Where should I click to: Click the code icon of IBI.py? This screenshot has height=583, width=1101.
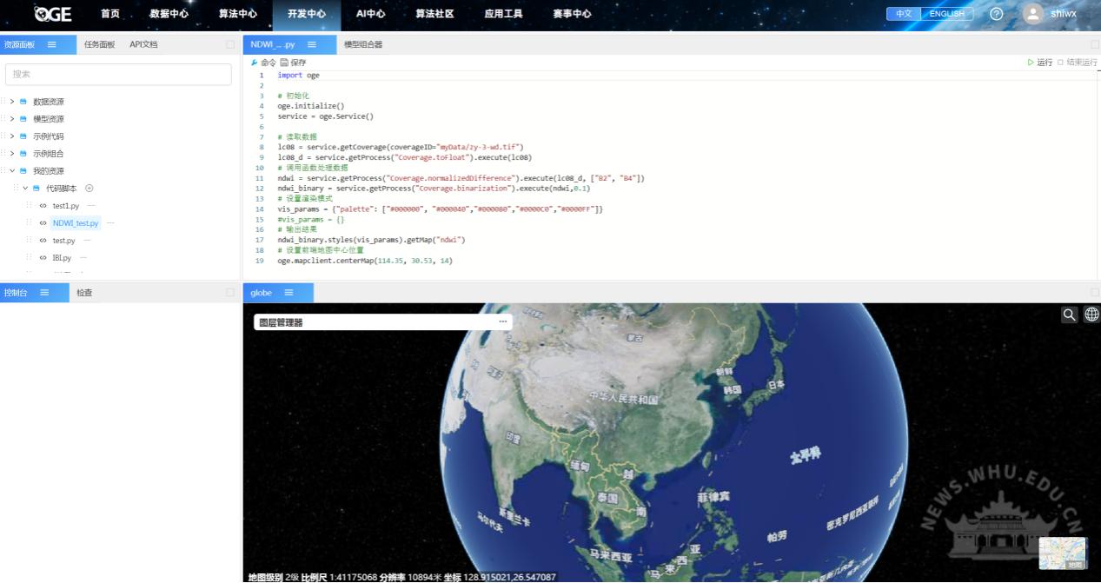click(43, 258)
